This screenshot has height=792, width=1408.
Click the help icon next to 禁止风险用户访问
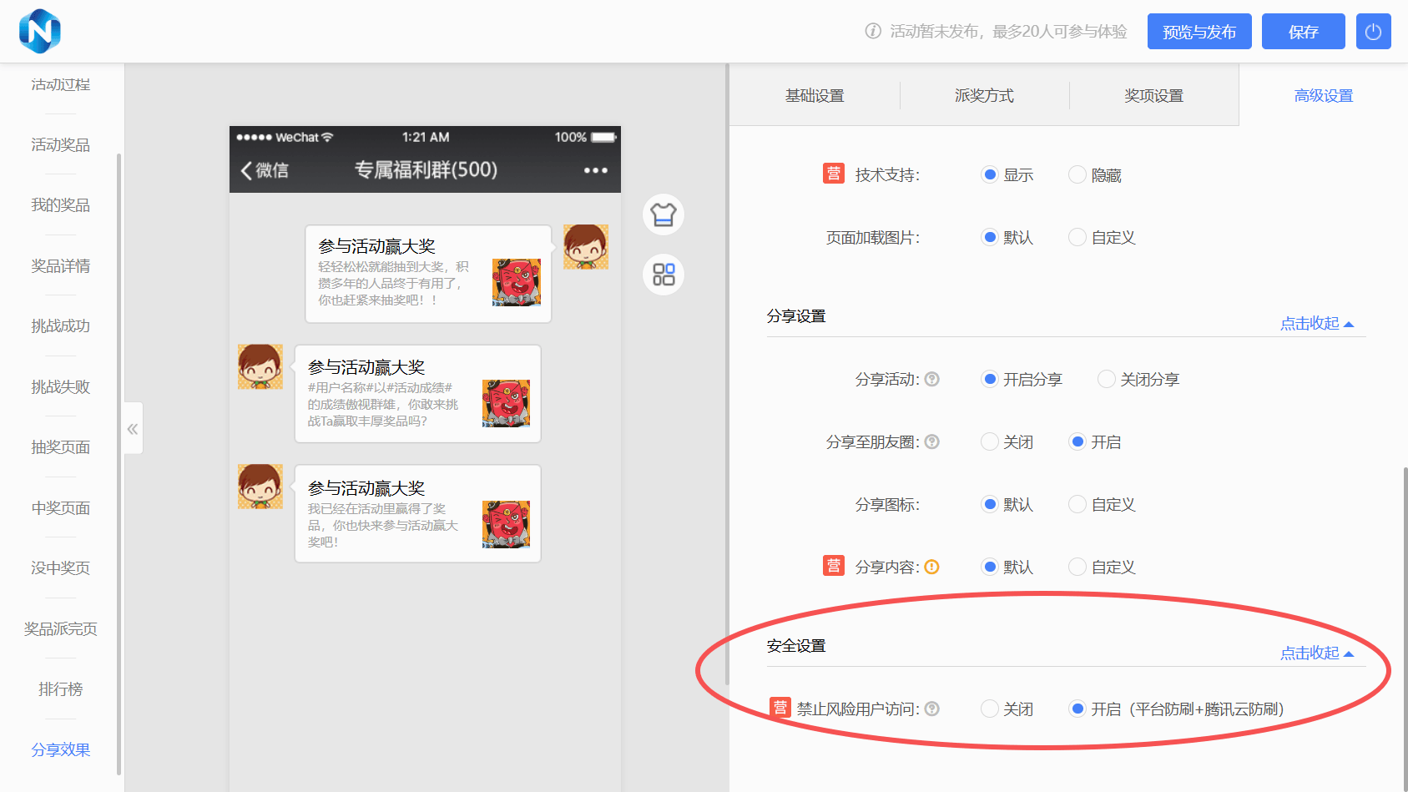932,709
